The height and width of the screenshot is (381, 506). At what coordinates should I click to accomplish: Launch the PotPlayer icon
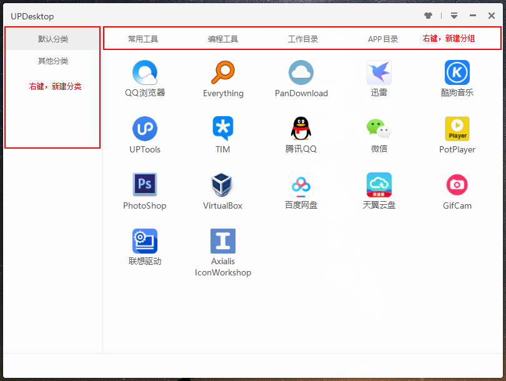[457, 129]
